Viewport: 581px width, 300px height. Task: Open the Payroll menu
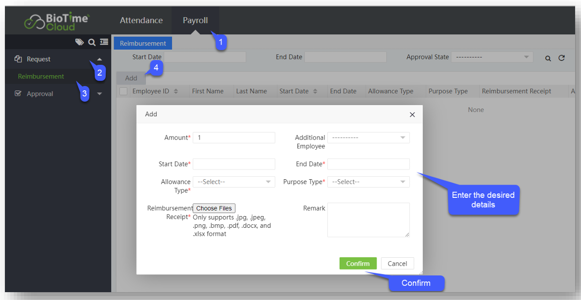(x=195, y=21)
